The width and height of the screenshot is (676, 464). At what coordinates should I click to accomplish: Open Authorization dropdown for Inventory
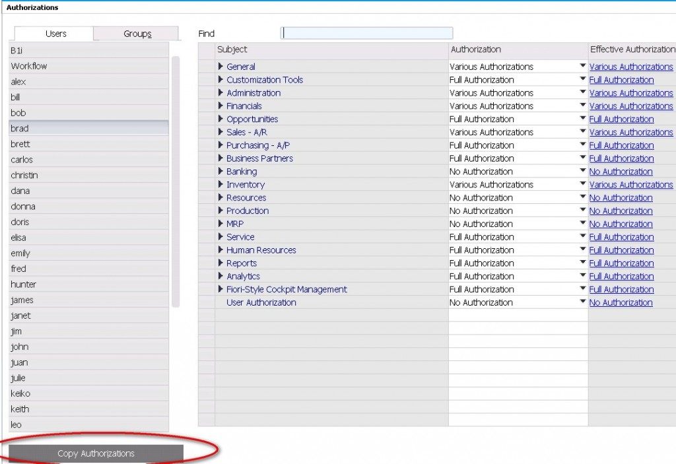coord(582,185)
